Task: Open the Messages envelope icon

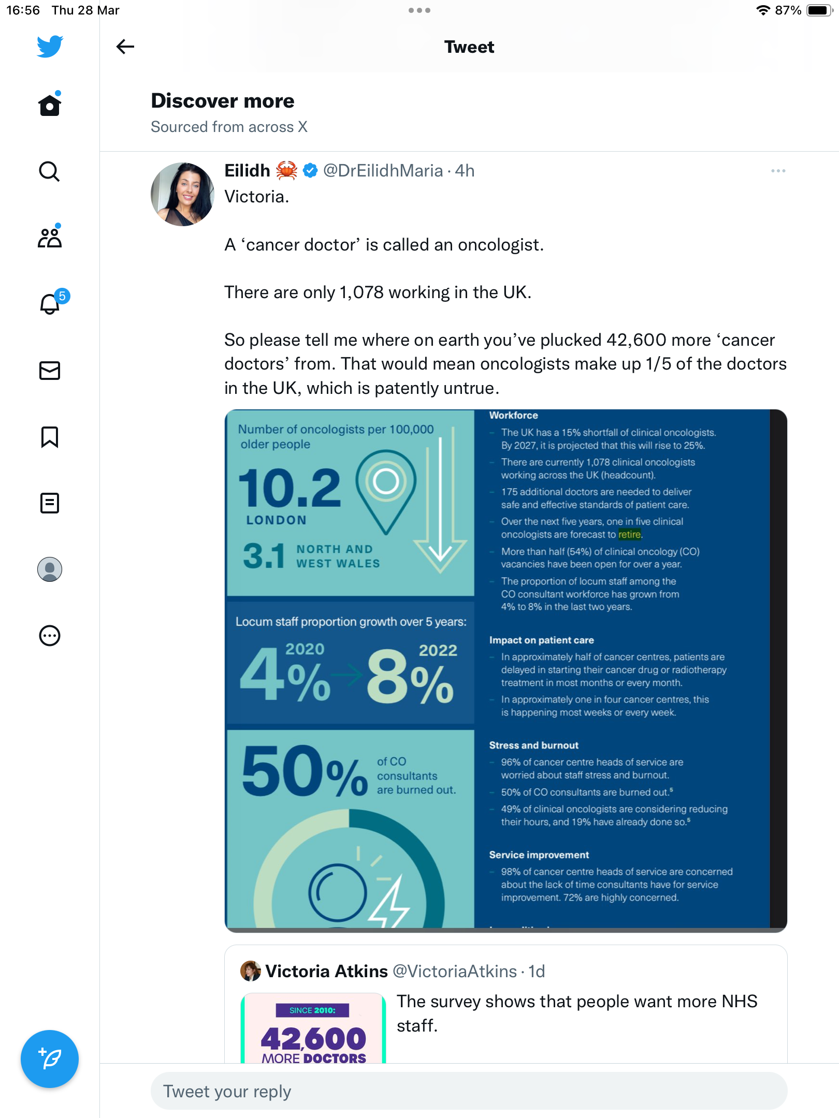Action: [50, 371]
